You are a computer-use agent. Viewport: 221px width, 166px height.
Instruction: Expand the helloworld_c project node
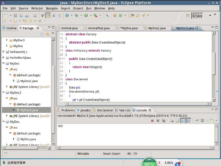point(4,52)
